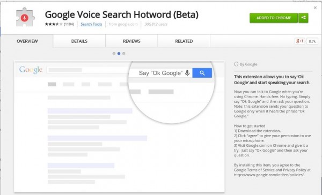The height and width of the screenshot is (195, 322).
Task: Select the first screenshot carousel dot
Action: pos(114,54)
